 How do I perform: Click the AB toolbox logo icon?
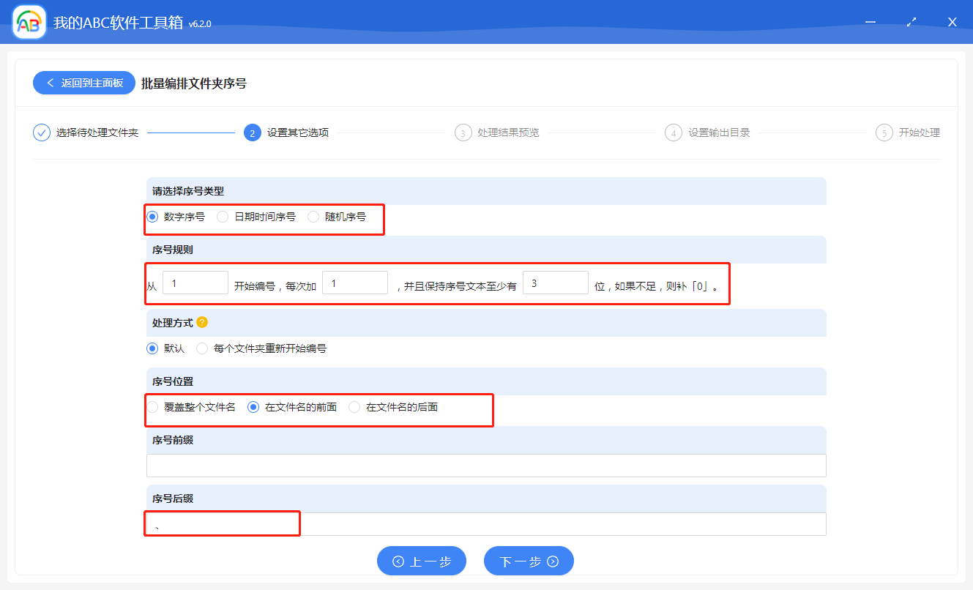pyautogui.click(x=28, y=21)
